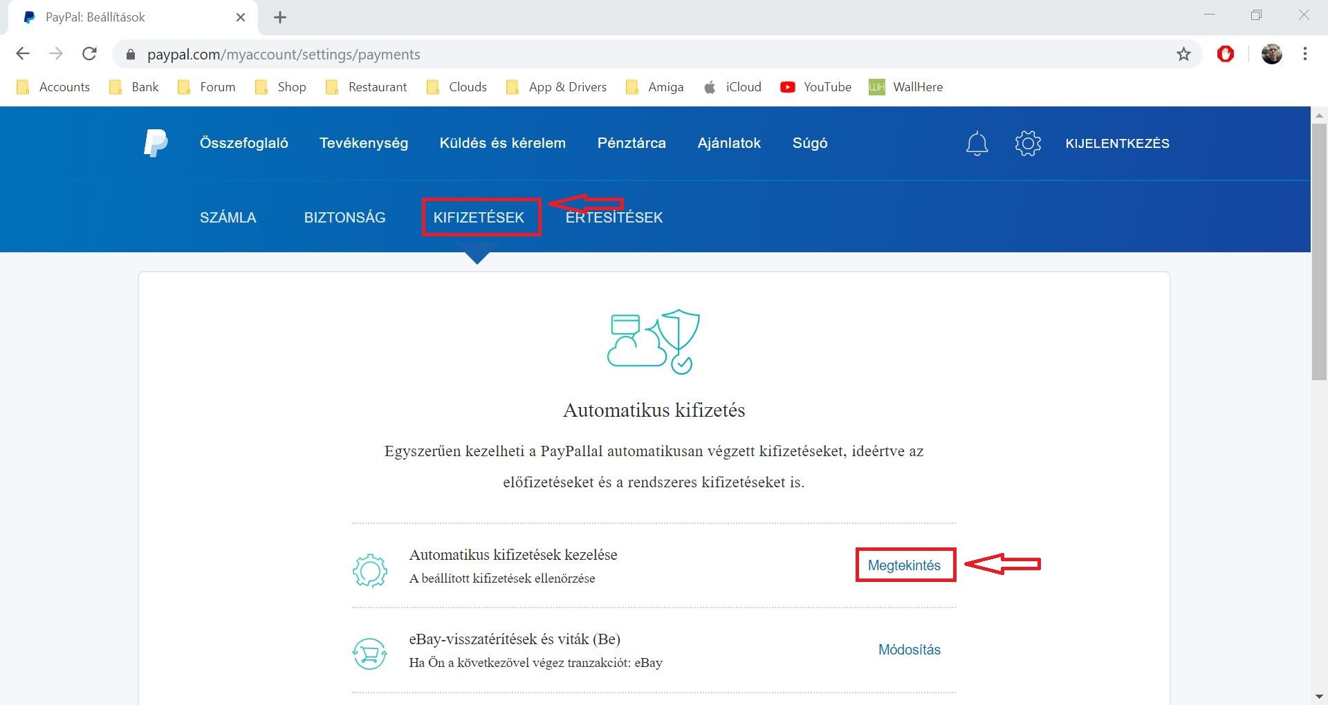
Task: Open the Chrome three-dot menu
Action: click(1305, 54)
